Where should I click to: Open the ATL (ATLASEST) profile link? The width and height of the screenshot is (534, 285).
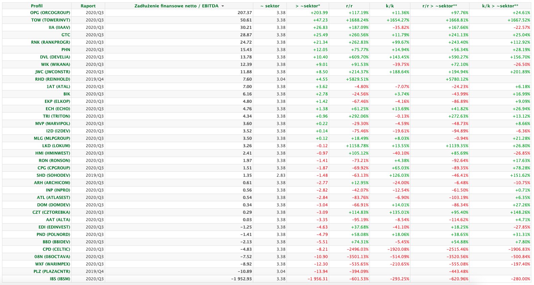[x=54, y=197]
